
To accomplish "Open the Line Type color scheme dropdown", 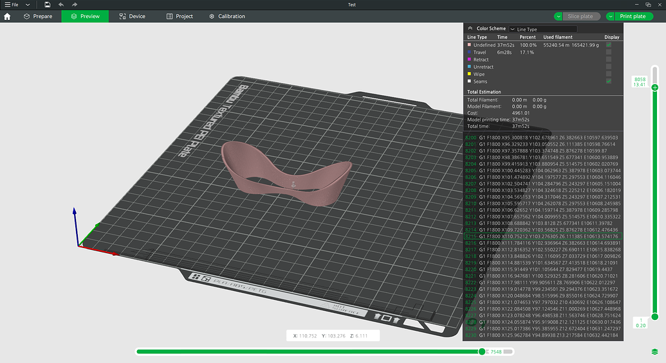I will 543,30.
